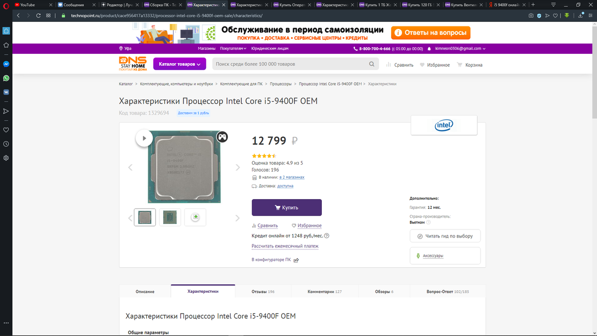Open header Избранное link
This screenshot has height=336, width=597.
(435, 65)
